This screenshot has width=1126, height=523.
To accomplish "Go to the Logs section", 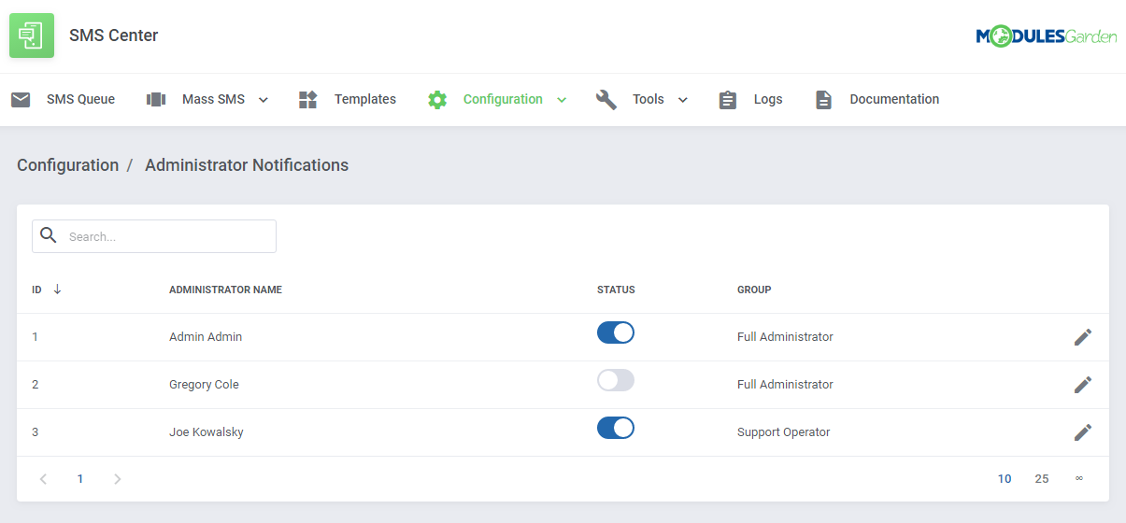I will [767, 99].
